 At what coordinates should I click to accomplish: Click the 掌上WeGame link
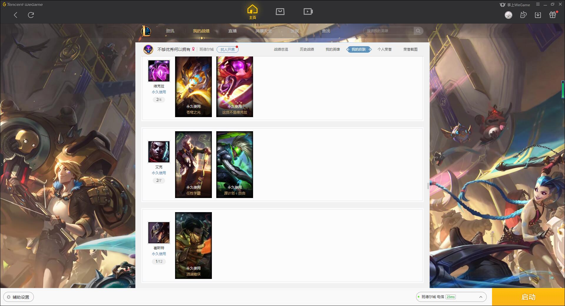(x=515, y=5)
